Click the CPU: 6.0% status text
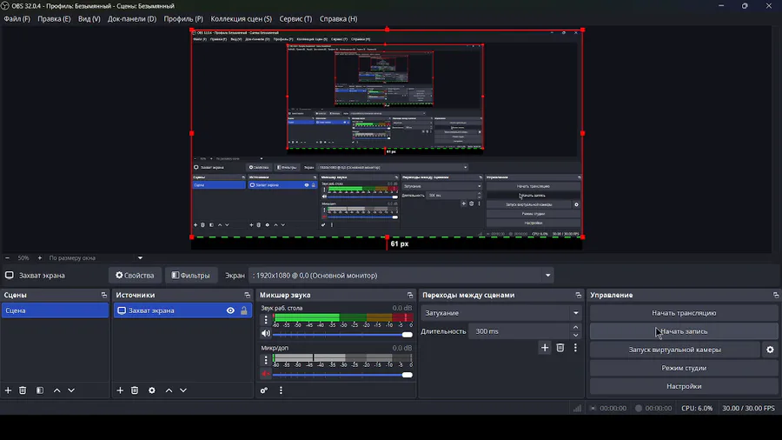The width and height of the screenshot is (782, 440). pos(697,408)
